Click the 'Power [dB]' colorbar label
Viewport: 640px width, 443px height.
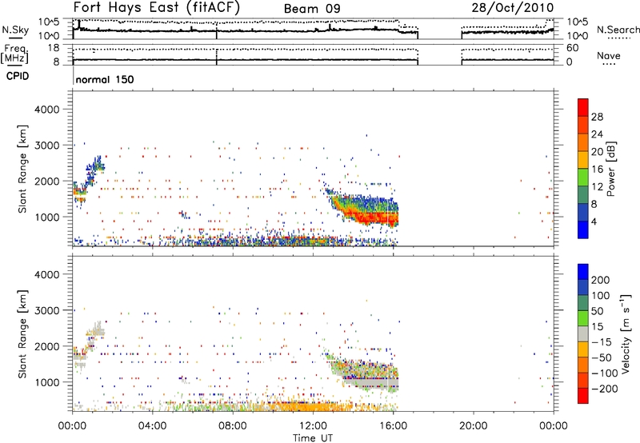610,169
